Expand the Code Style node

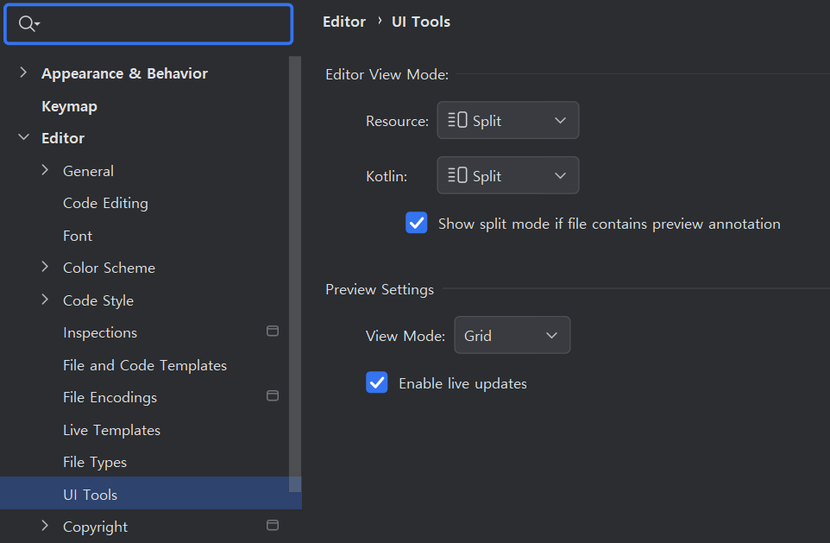pyautogui.click(x=45, y=300)
